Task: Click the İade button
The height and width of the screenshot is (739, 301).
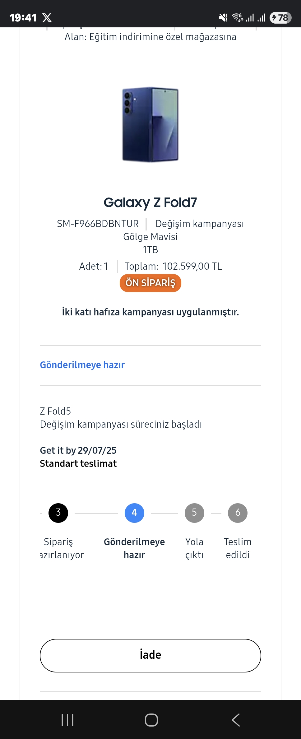Action: point(150,656)
